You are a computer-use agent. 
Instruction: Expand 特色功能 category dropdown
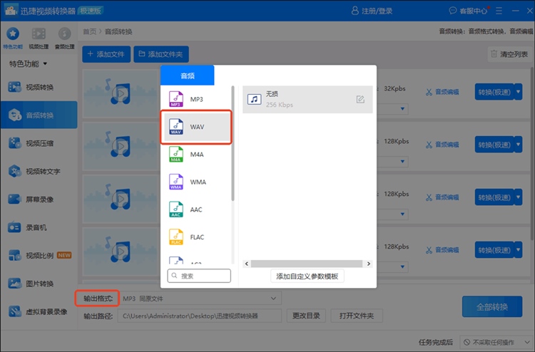coord(28,63)
